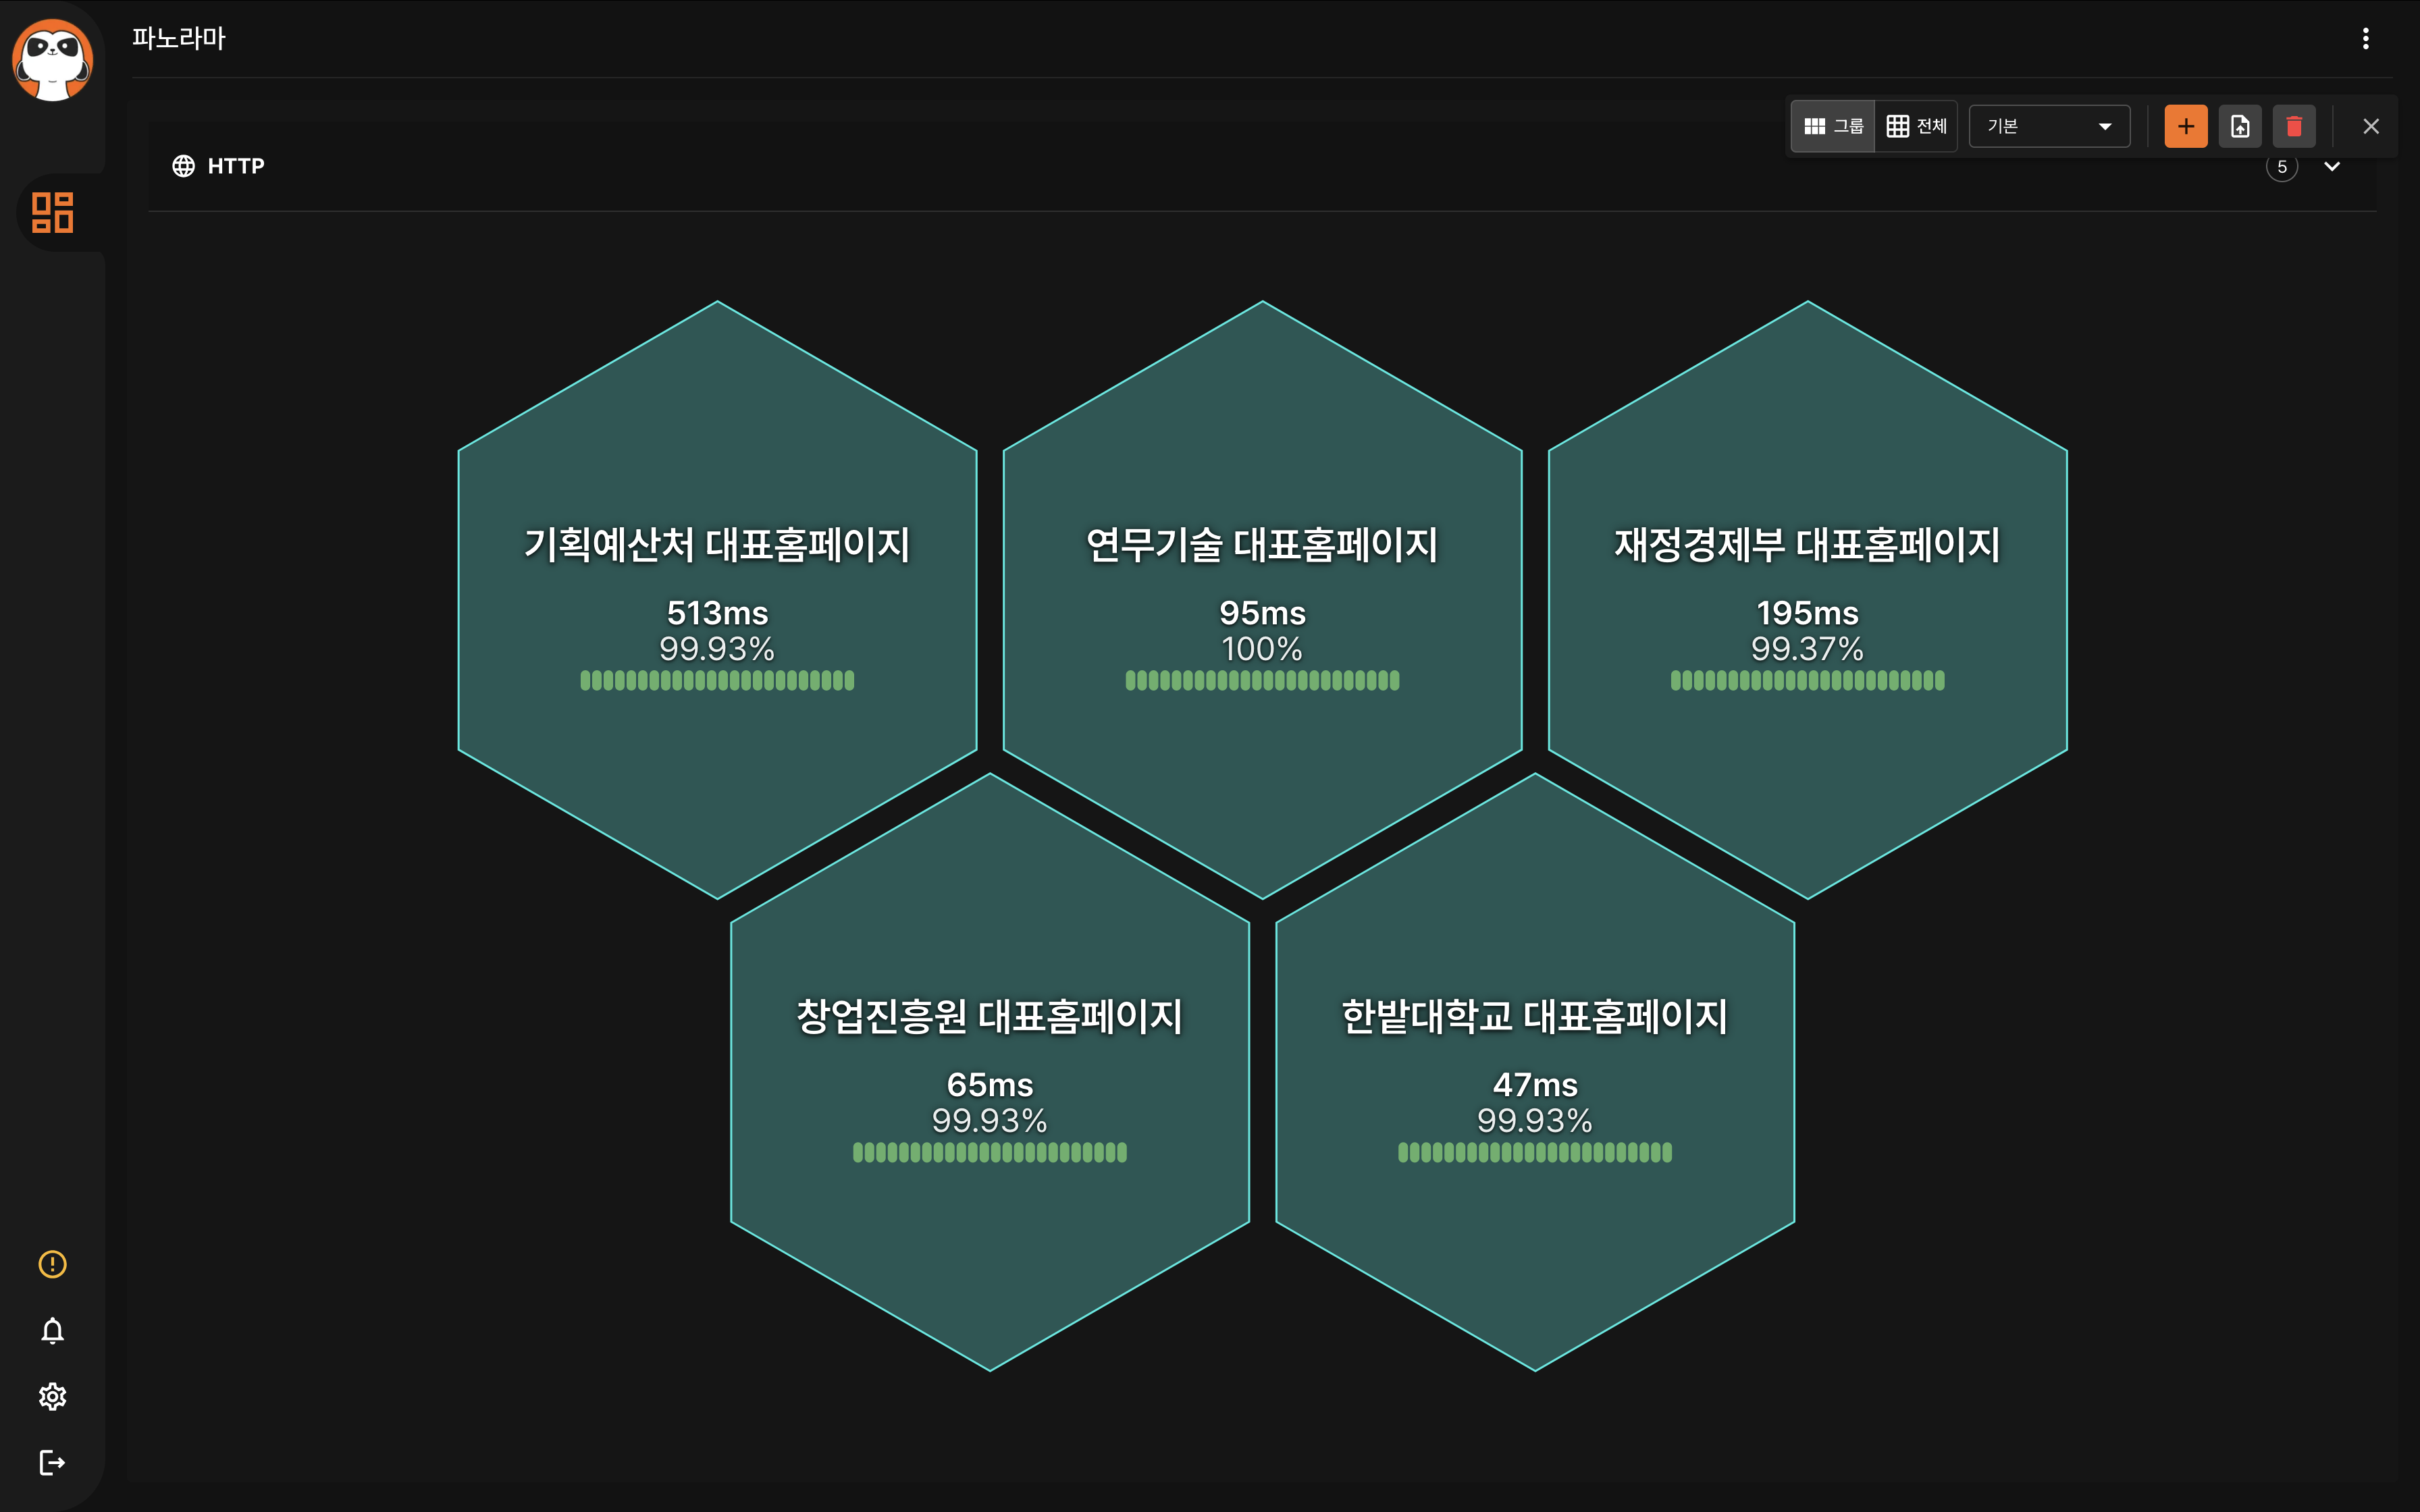Open the dashboard grid icon in sidebar
2420x1512 pixels.
pyautogui.click(x=53, y=212)
